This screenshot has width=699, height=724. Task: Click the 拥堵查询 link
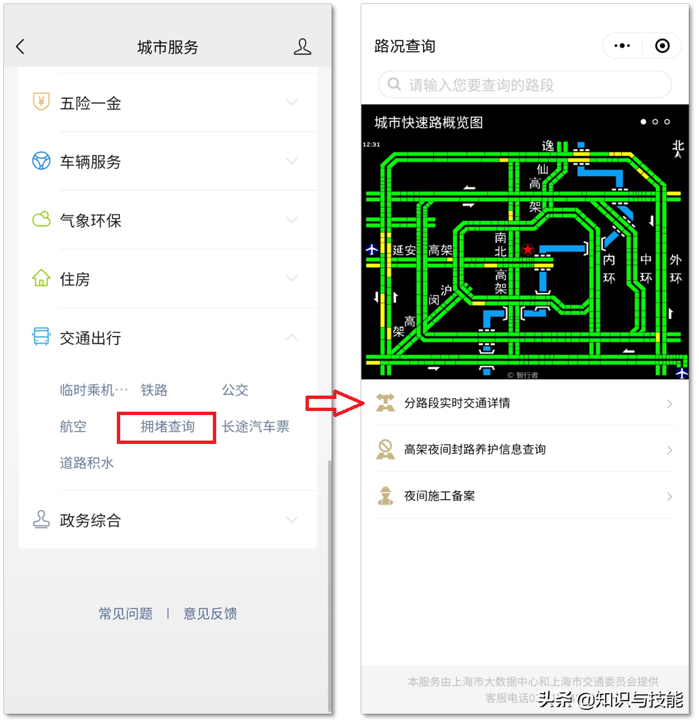pyautogui.click(x=167, y=426)
